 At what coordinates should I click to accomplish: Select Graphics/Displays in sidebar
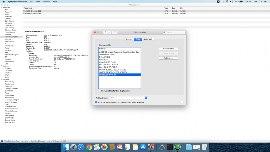(x=11, y=37)
